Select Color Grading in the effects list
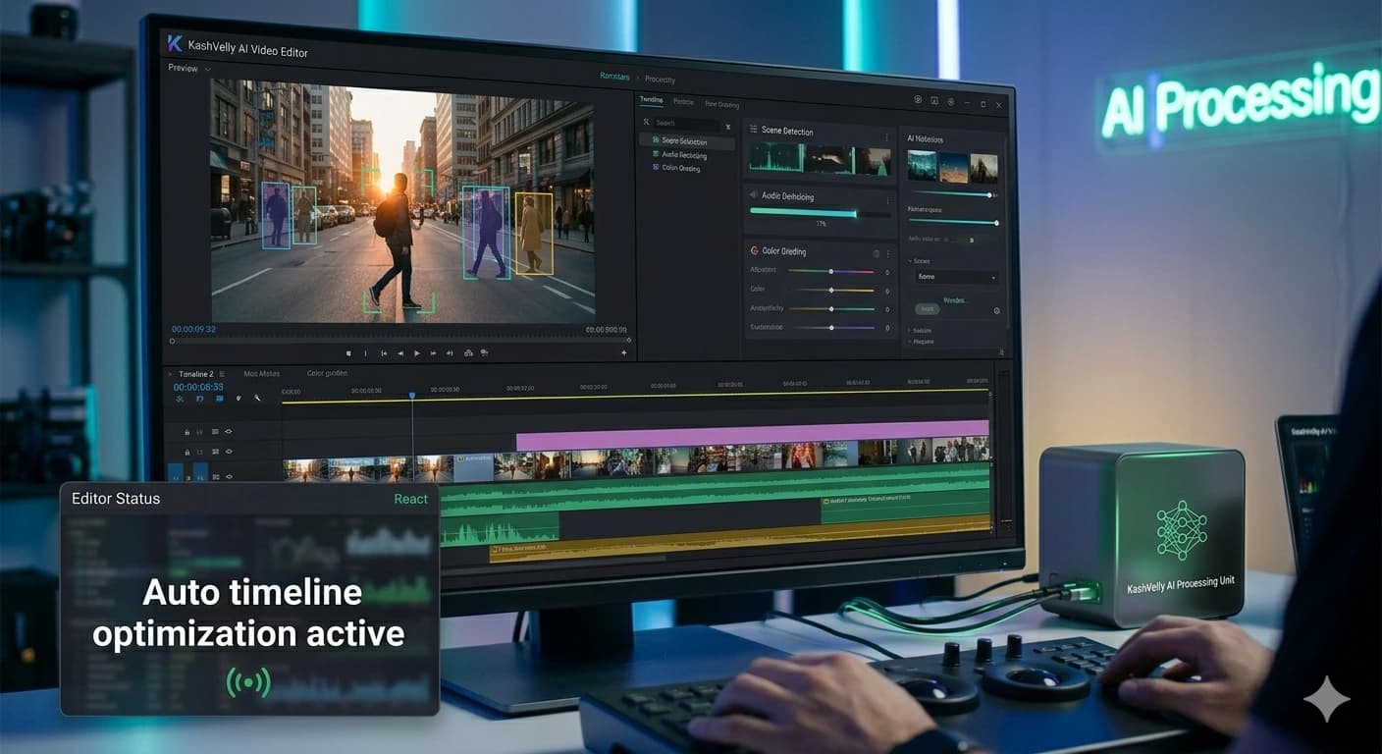The height and width of the screenshot is (754, 1382). [681, 168]
